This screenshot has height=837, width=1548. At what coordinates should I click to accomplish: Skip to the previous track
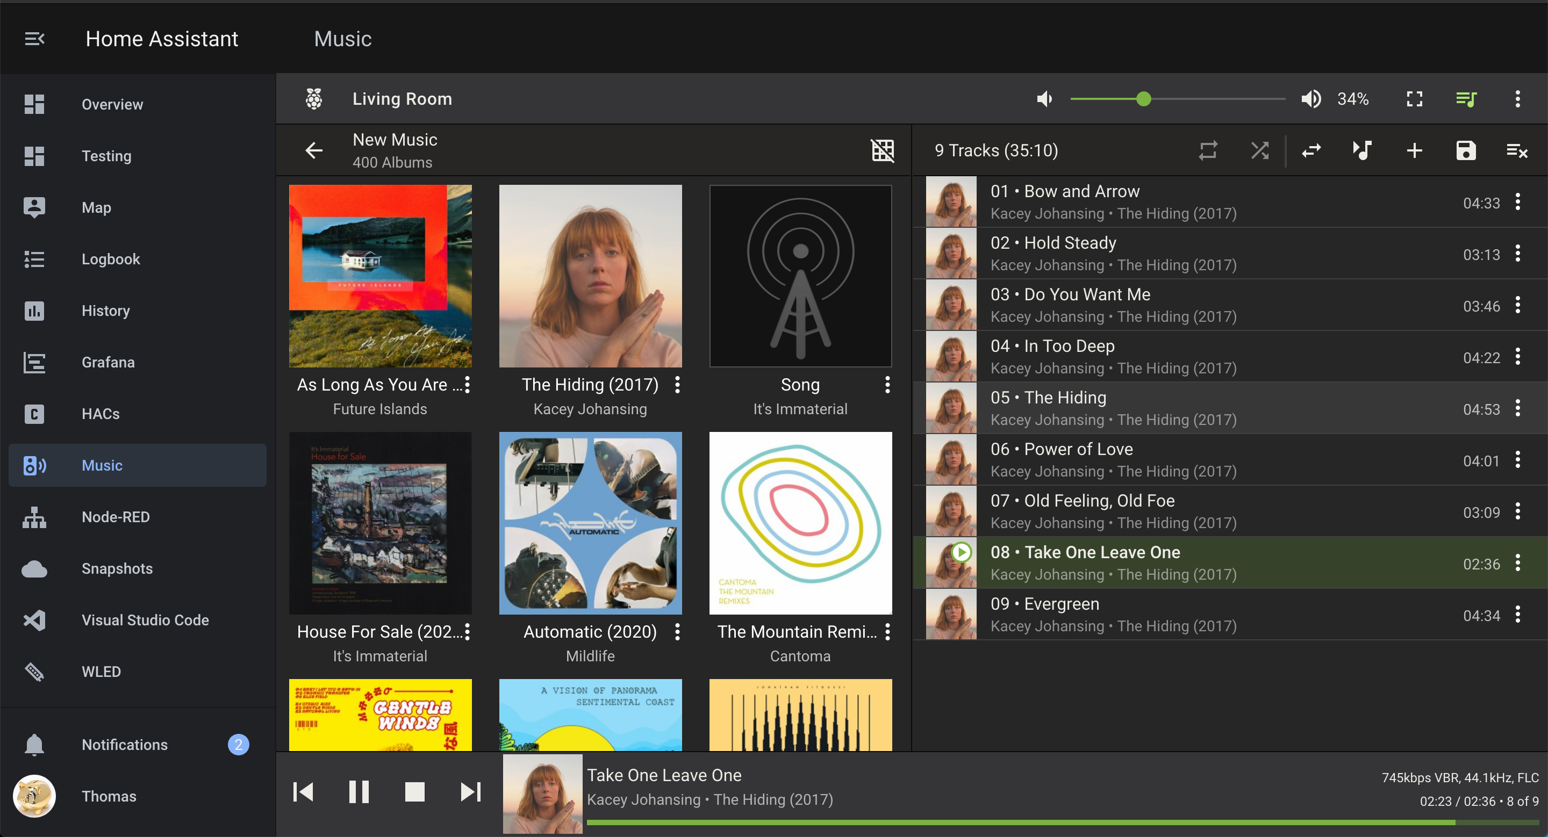point(303,792)
